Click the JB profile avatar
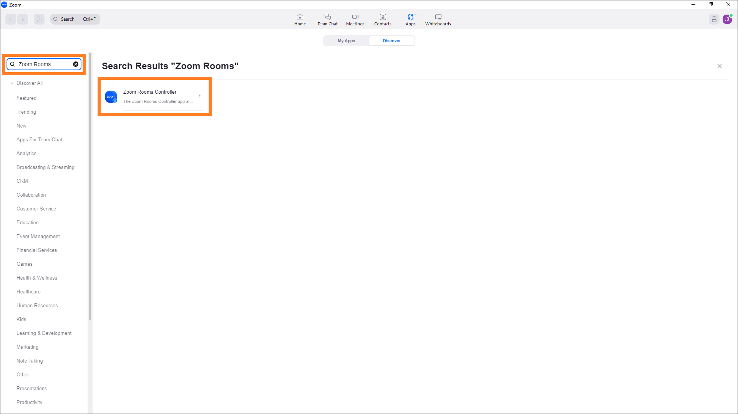 coord(727,19)
